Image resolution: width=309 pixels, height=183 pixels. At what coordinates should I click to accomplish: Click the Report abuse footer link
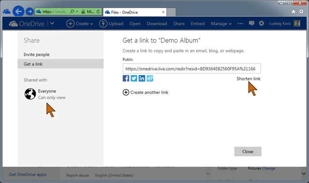click(77, 175)
